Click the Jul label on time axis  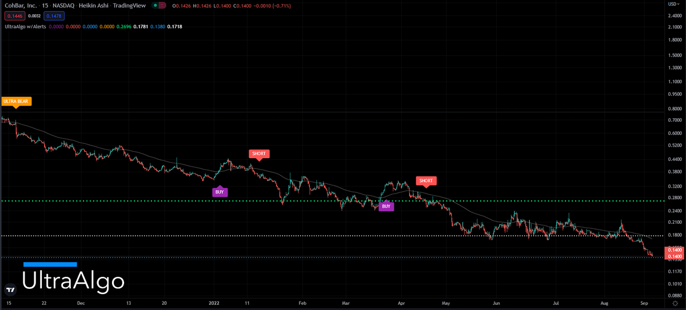(556, 303)
